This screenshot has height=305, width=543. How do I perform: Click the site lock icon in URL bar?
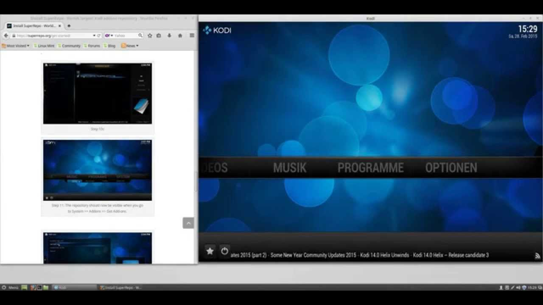[14, 36]
